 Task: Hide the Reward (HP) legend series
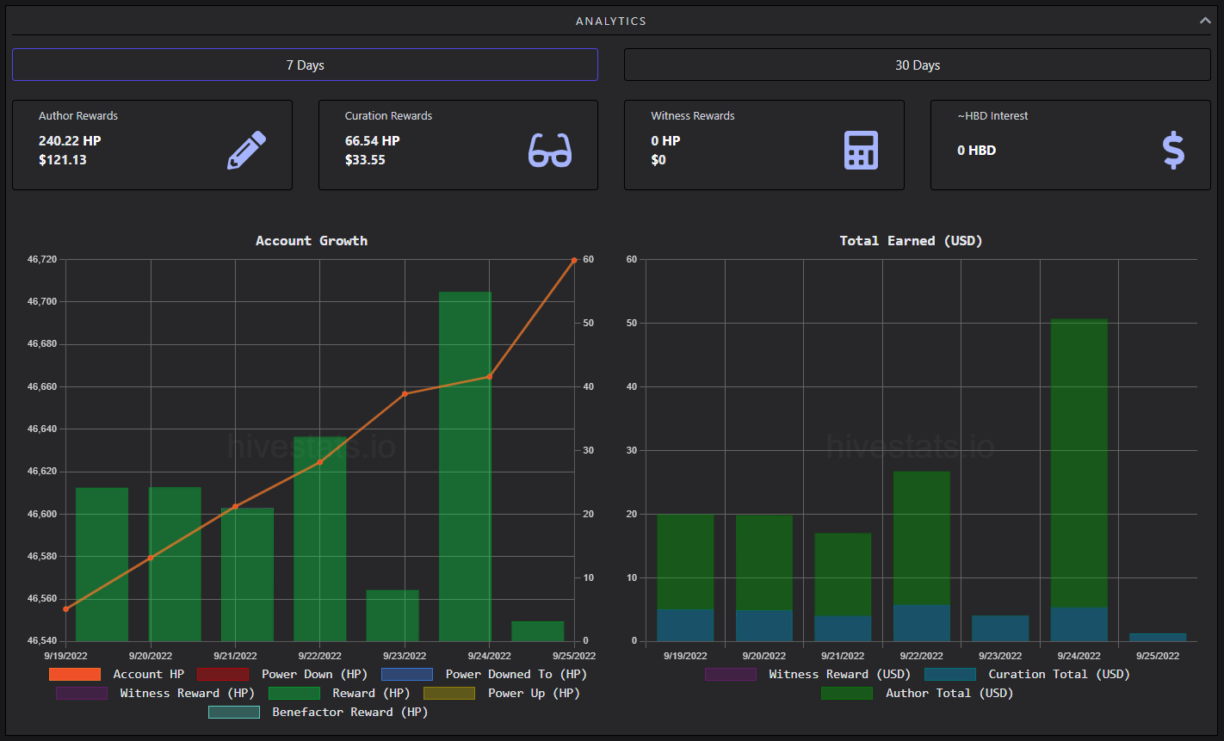(x=294, y=693)
